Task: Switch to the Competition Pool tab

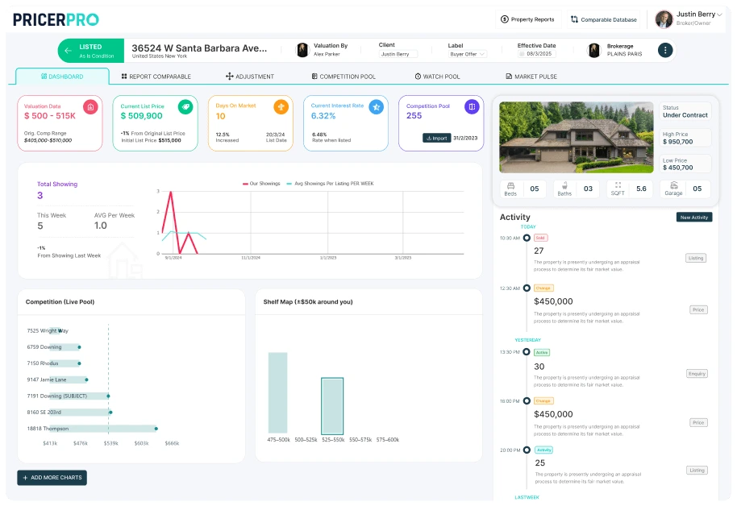Action: (343, 77)
